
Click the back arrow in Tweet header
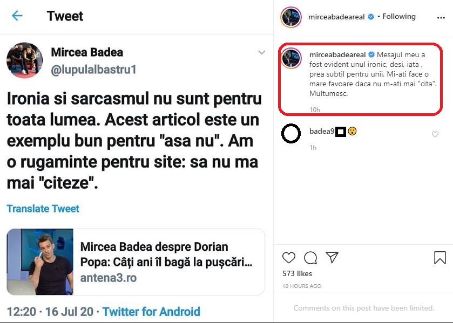17,16
